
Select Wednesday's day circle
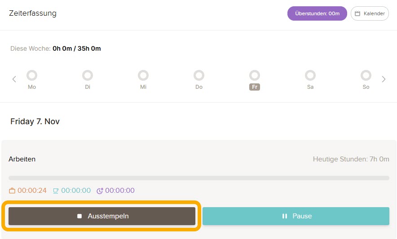tap(143, 75)
